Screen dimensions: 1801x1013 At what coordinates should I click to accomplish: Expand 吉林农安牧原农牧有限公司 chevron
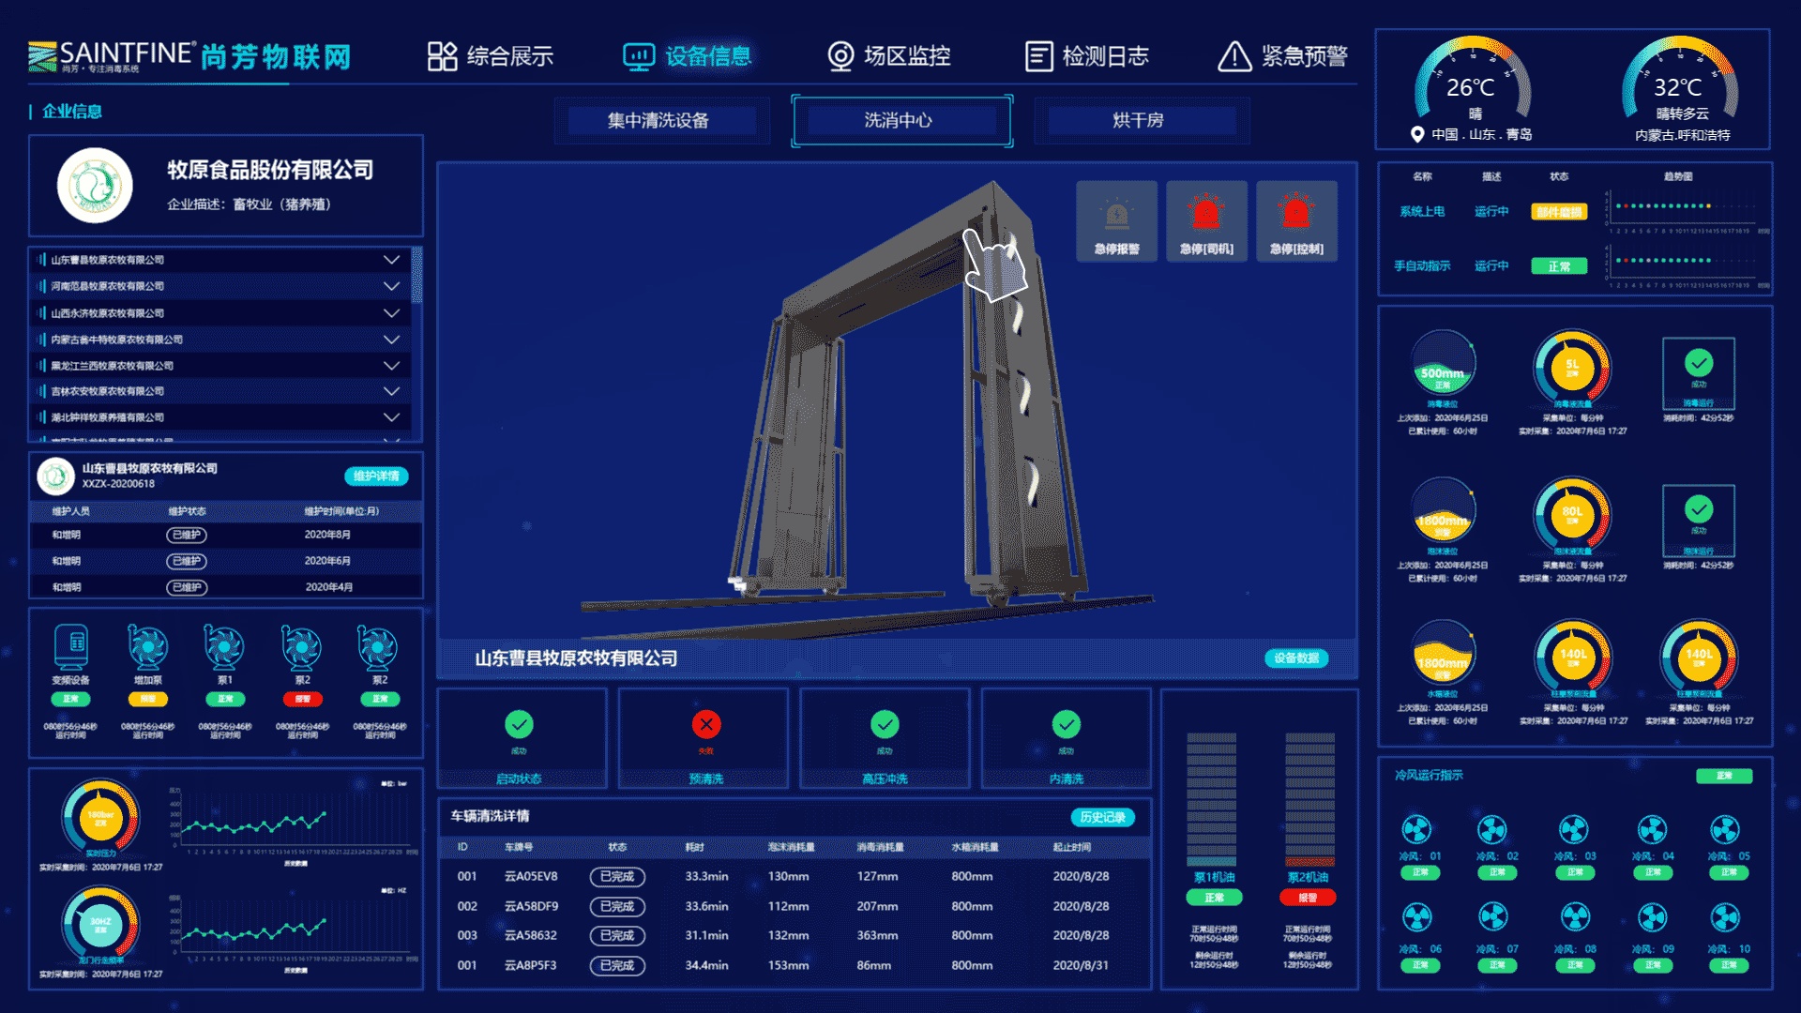tap(391, 391)
